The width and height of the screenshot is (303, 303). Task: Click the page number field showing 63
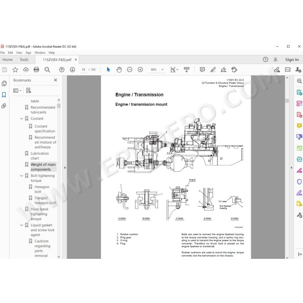point(84,70)
